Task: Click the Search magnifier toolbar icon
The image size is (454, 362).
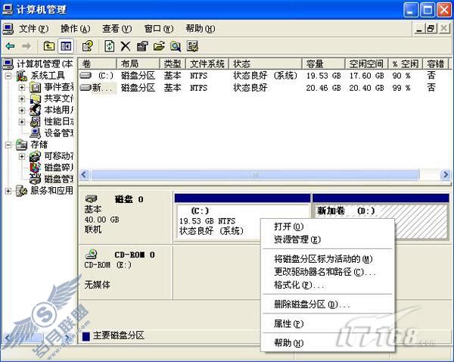Action: click(176, 46)
